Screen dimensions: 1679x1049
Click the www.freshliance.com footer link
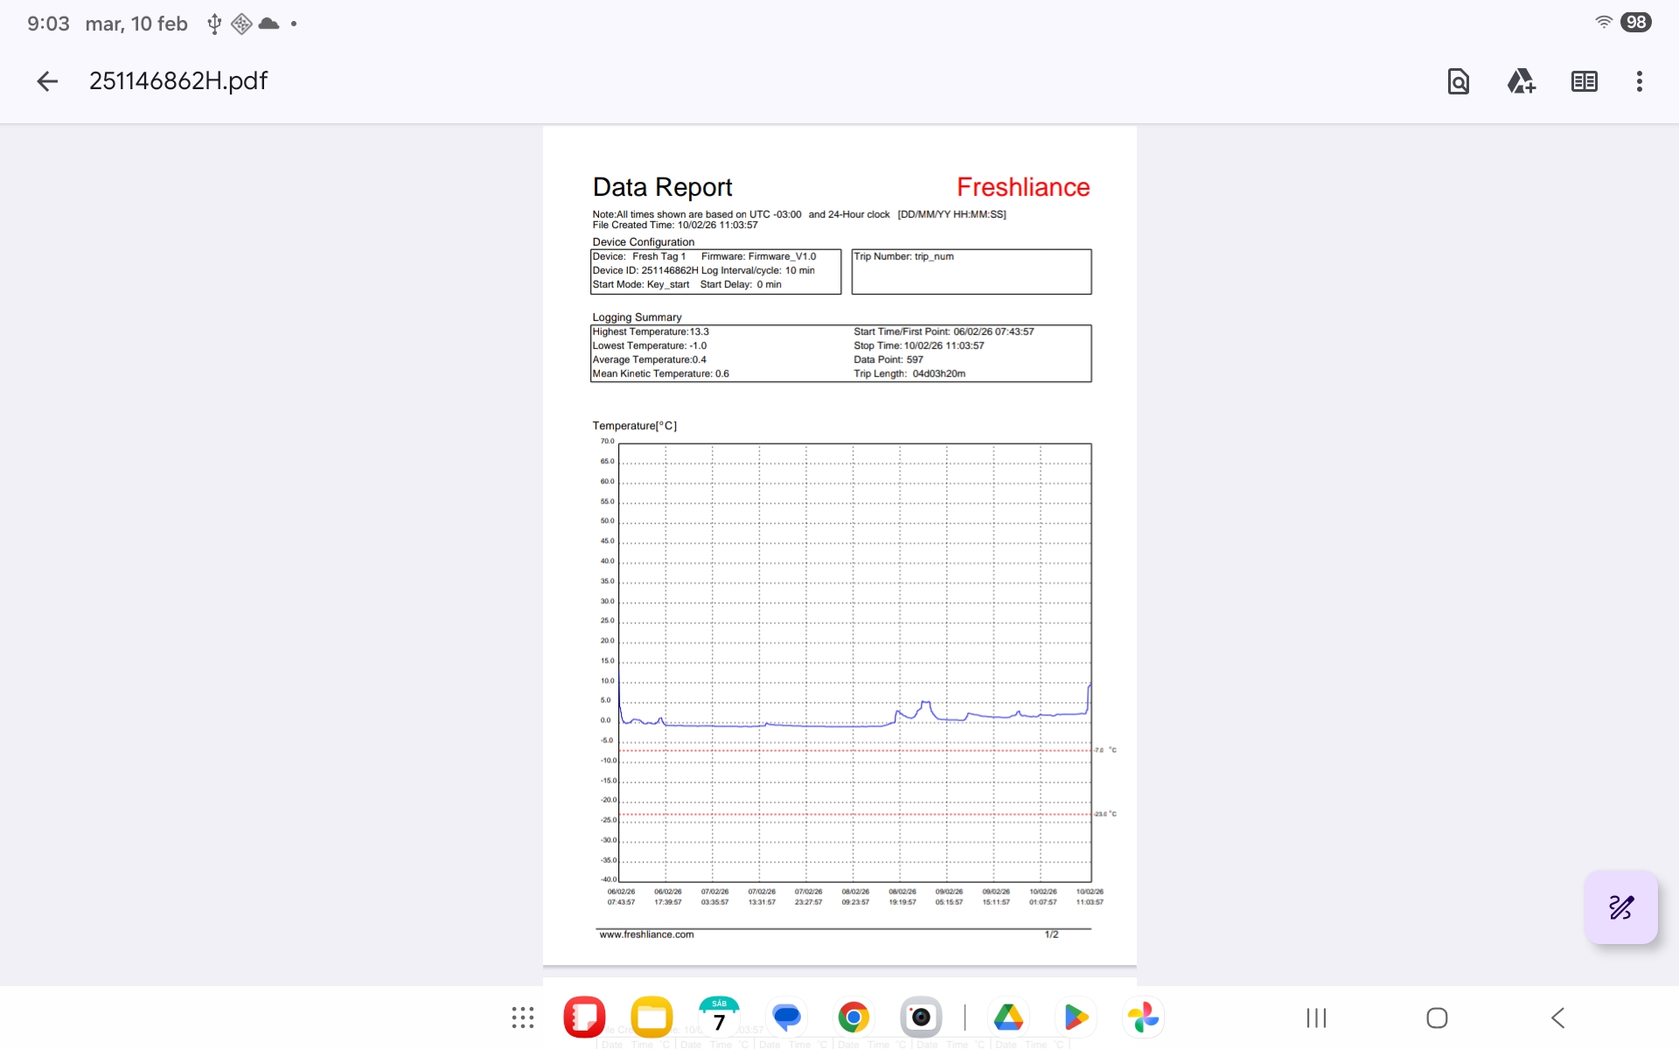[646, 934]
